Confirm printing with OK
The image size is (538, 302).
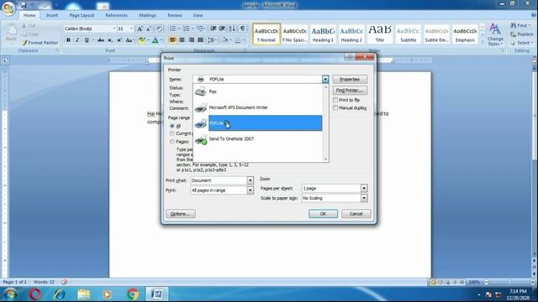pyautogui.click(x=323, y=214)
